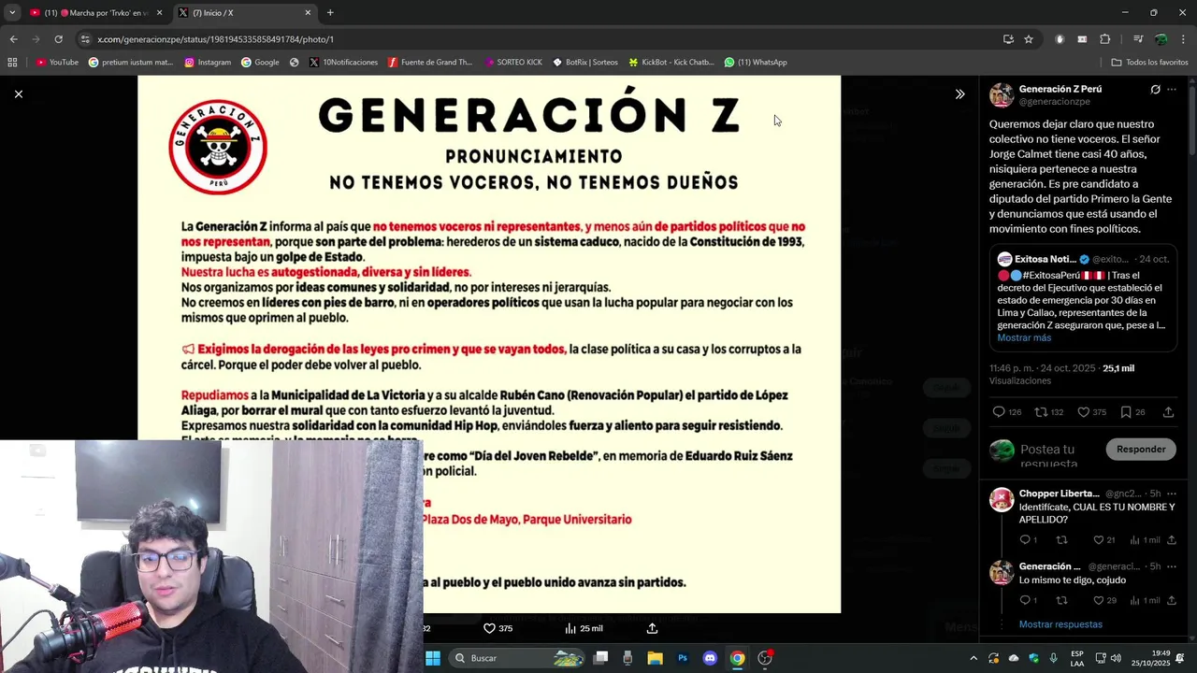
Task: Open the Instagram bookmark
Action: point(208,63)
